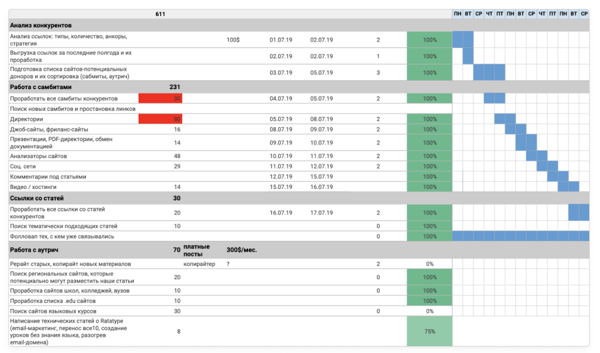Select the end date 17.07.19 cell
This screenshot has width=600, height=353.
pyautogui.click(x=321, y=213)
